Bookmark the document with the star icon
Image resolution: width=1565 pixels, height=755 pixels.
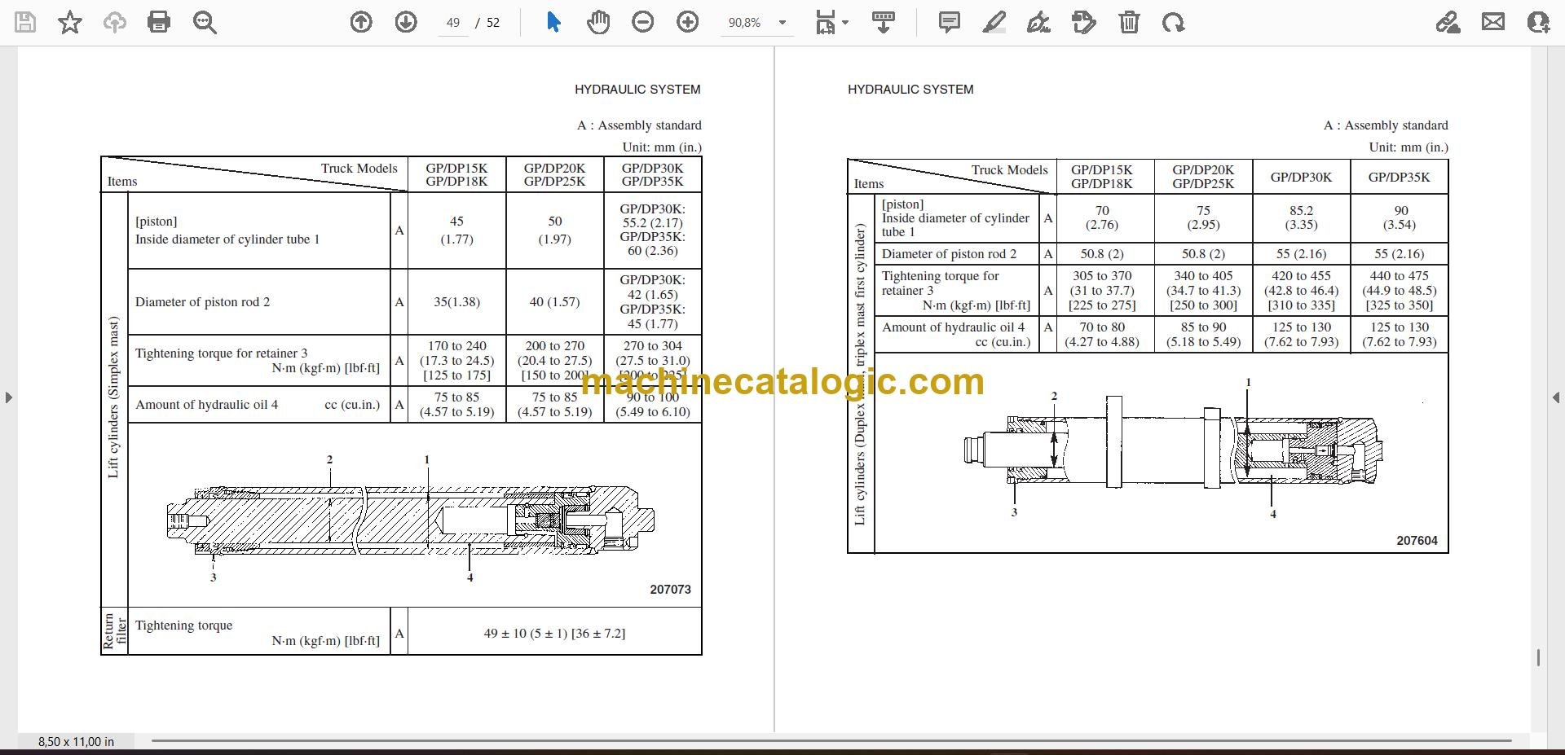70,22
